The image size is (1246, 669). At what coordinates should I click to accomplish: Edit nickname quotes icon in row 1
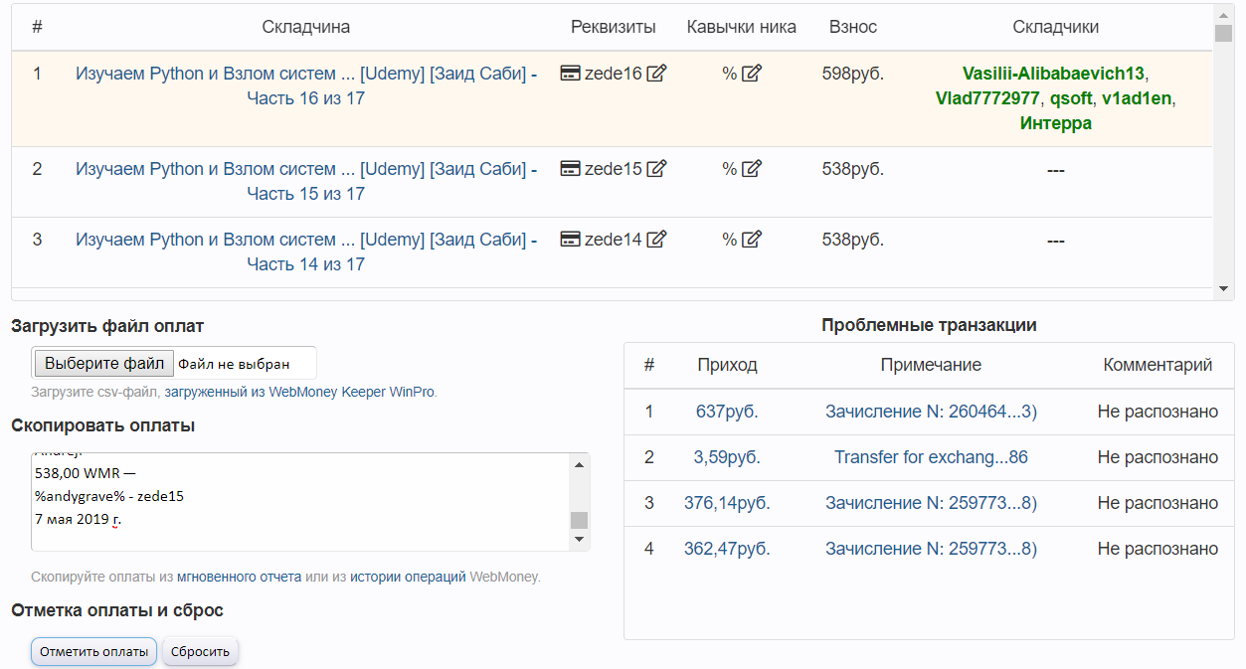click(x=752, y=74)
